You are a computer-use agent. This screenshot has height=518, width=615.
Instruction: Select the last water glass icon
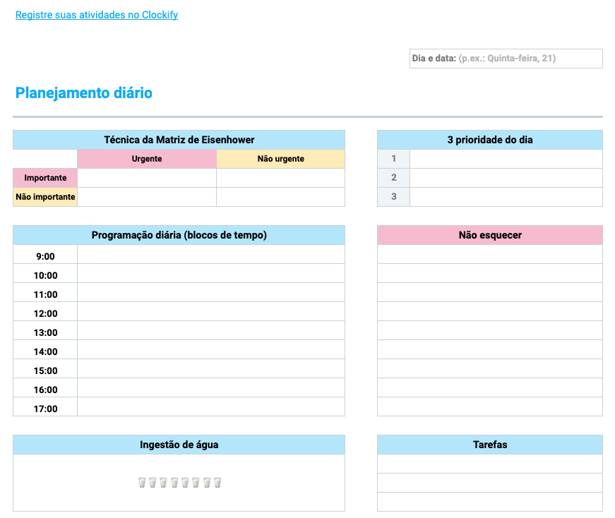(217, 483)
